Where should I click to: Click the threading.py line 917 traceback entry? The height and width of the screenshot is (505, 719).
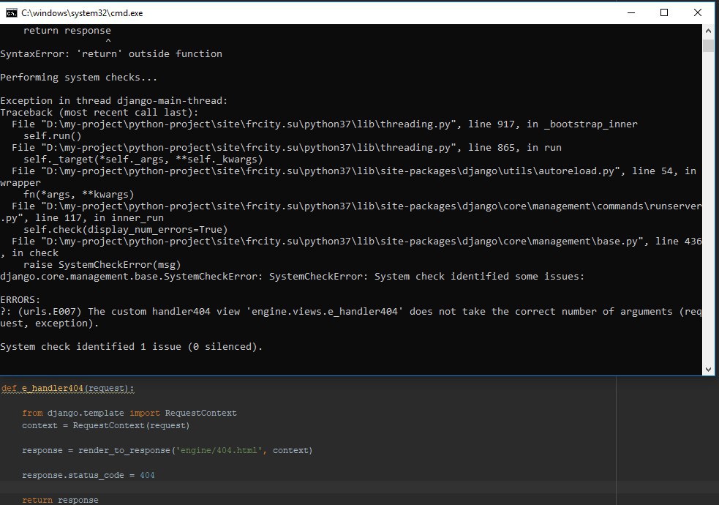point(325,124)
